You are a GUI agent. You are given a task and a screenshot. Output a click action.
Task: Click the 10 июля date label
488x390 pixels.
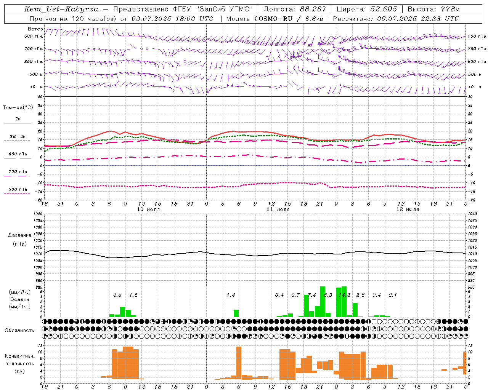[x=148, y=209]
